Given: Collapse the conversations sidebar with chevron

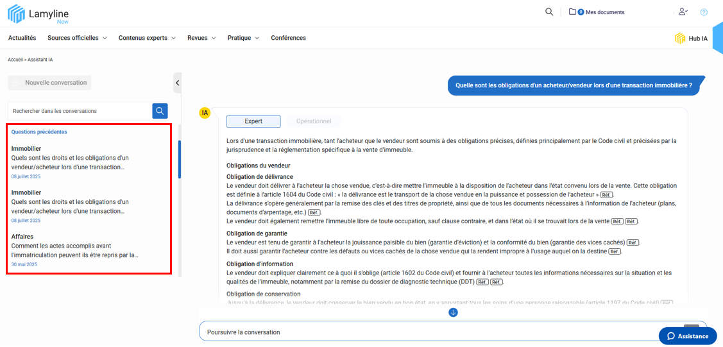Looking at the screenshot, I should coord(178,83).
